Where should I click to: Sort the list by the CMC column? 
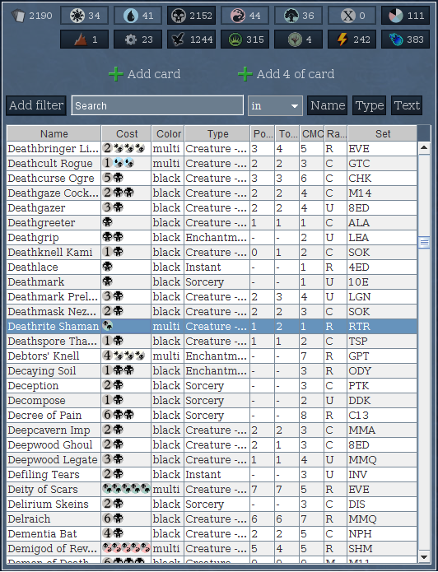[x=312, y=134]
